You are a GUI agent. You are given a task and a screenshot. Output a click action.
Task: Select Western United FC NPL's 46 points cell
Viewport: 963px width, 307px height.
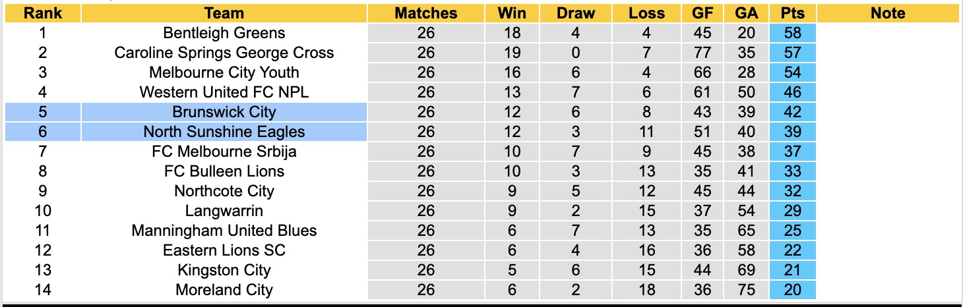tap(792, 92)
